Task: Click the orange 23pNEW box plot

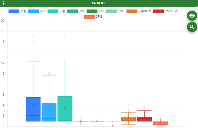Action: click(128, 119)
